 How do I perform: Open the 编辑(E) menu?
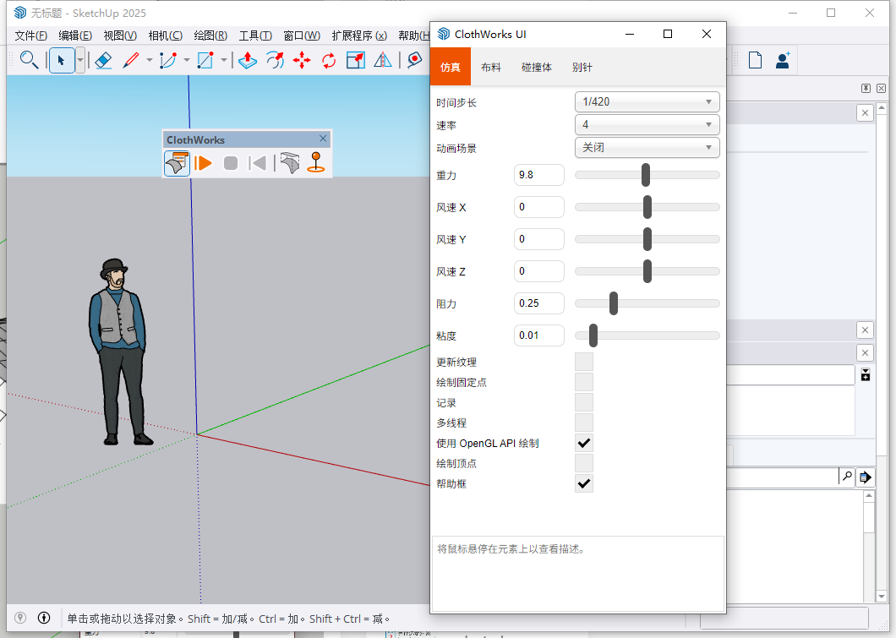pyautogui.click(x=75, y=35)
